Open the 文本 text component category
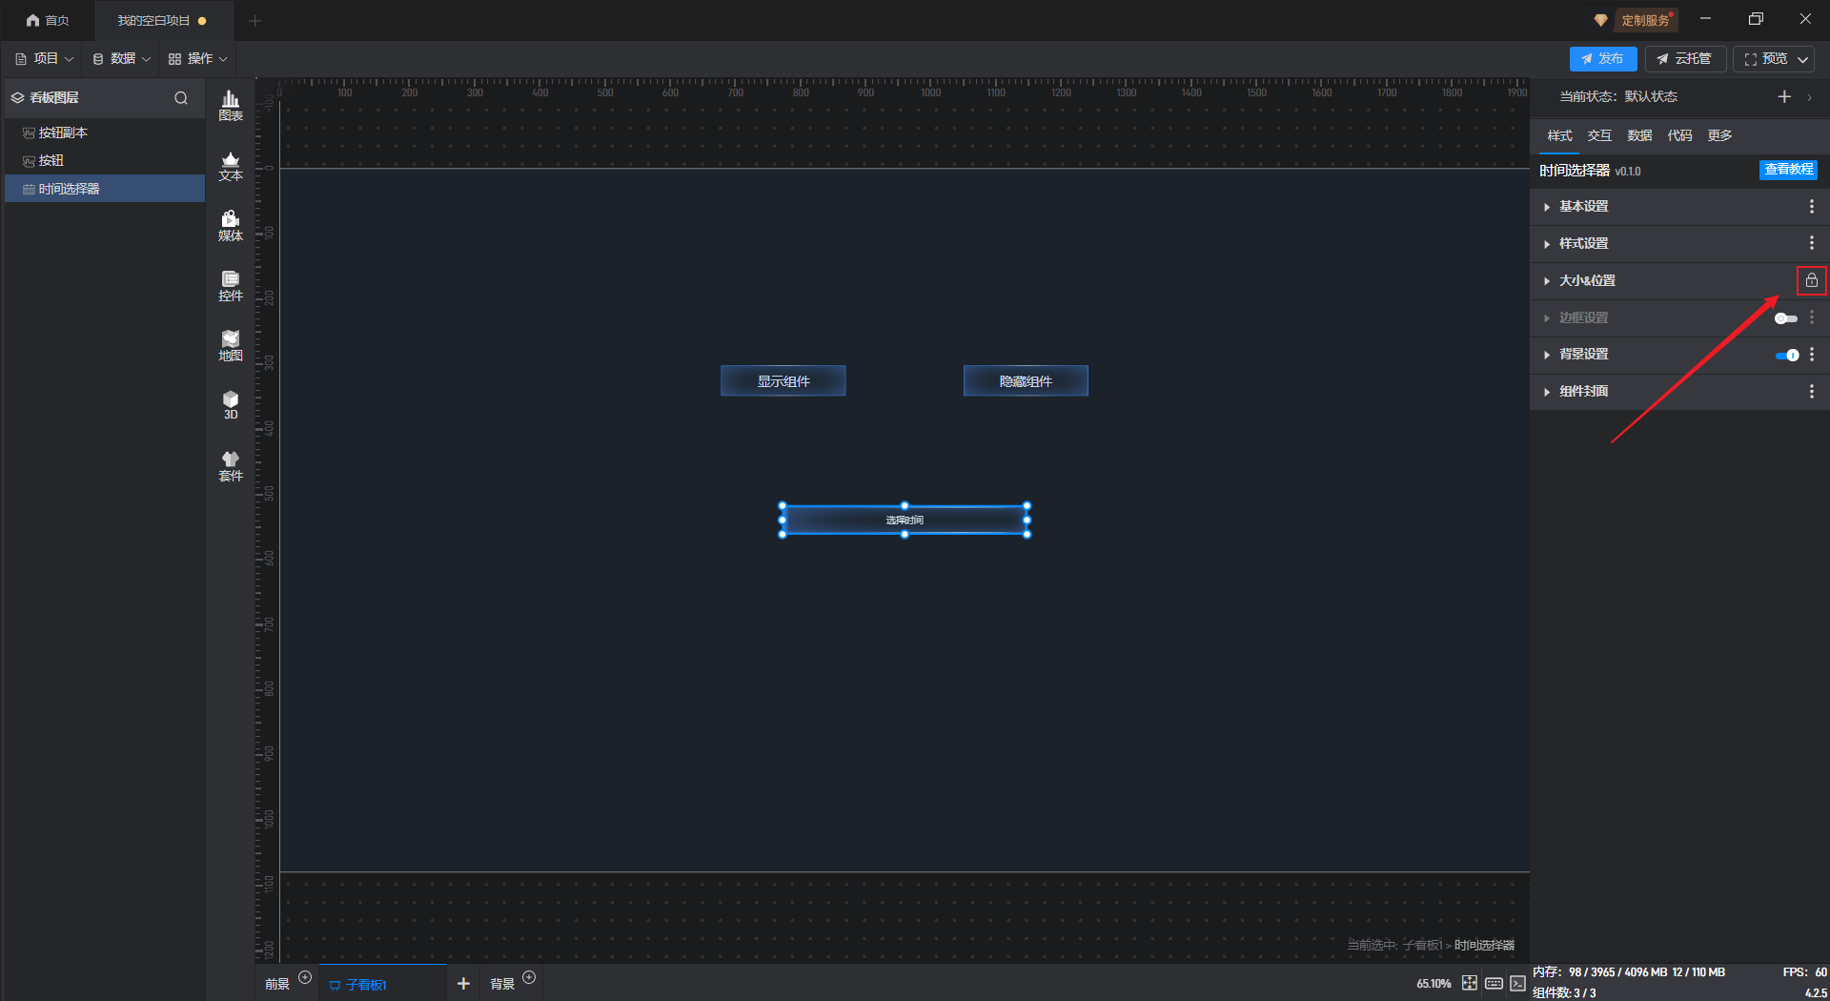Viewport: 1830px width, 1001px height. [231, 166]
